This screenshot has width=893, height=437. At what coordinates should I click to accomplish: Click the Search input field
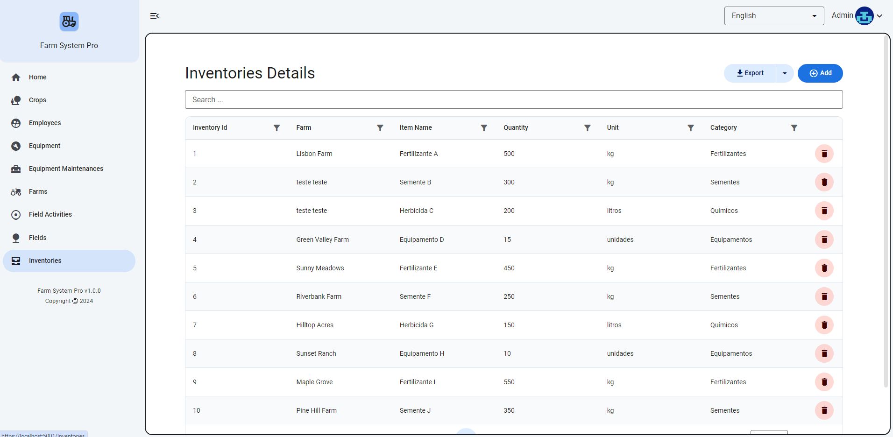(513, 99)
